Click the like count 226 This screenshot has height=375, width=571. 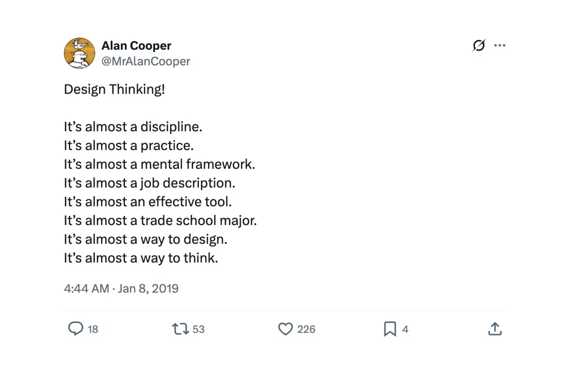pyautogui.click(x=306, y=330)
